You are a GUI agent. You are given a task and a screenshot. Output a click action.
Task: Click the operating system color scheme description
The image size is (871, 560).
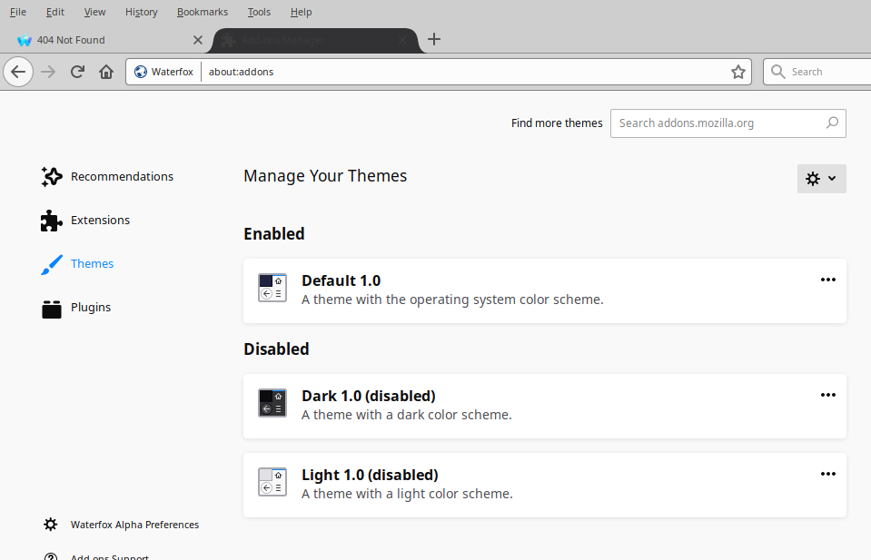[x=452, y=300]
